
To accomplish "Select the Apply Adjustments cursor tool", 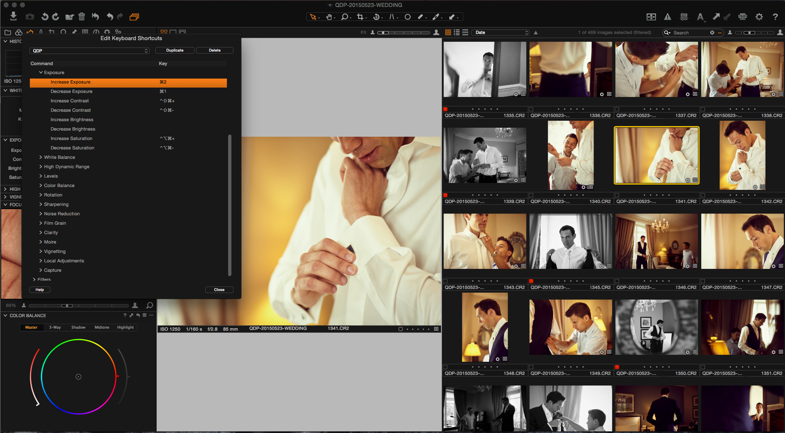I will [x=453, y=17].
